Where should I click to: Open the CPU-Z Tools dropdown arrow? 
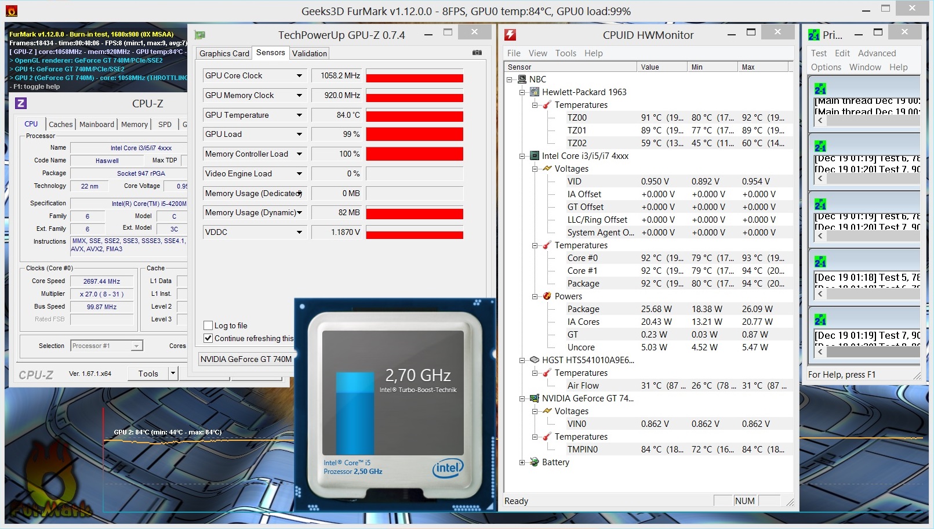click(x=173, y=374)
